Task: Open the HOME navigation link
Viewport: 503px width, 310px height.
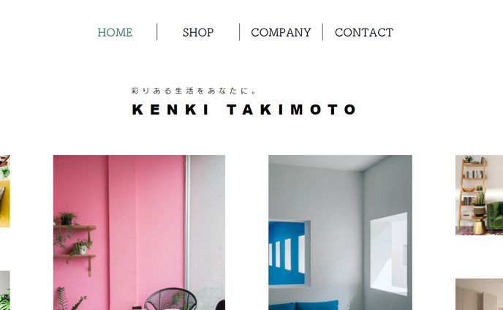Action: tap(115, 32)
